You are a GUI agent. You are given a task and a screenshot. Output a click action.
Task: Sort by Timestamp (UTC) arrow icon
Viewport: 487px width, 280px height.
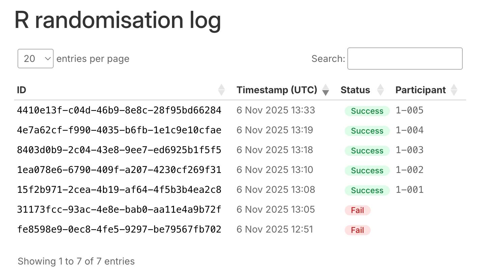[325, 90]
